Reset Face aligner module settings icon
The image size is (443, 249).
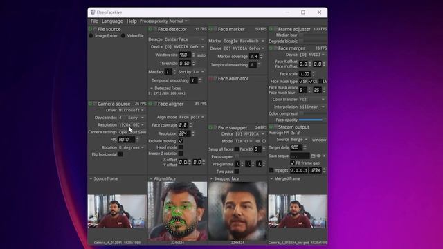[x=155, y=104]
